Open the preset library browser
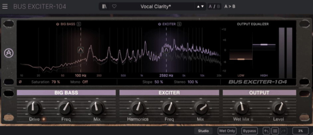 tap(104, 6)
